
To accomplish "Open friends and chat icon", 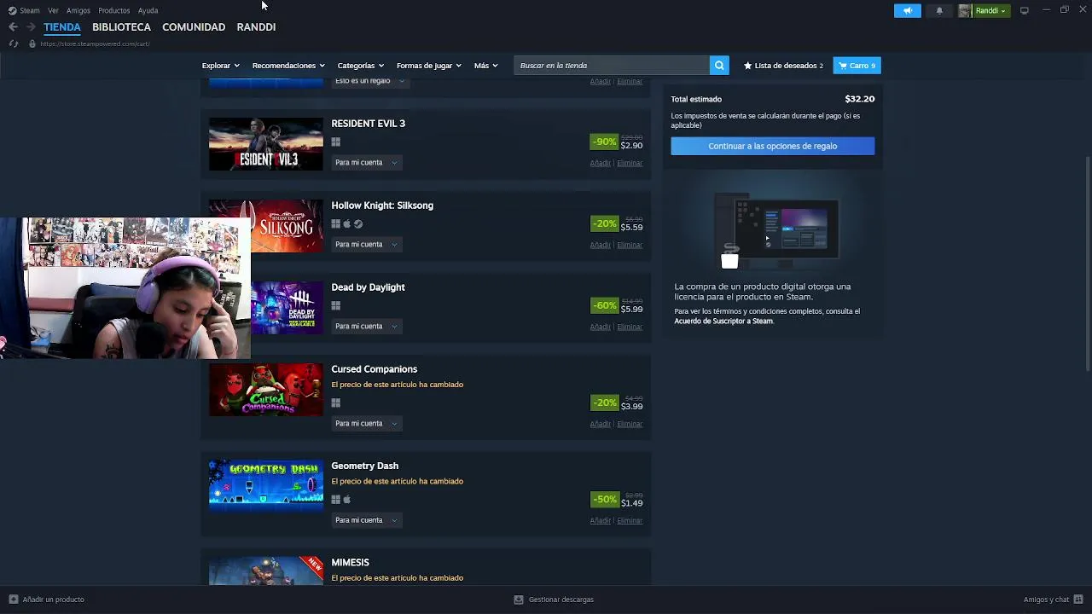I will [1078, 600].
